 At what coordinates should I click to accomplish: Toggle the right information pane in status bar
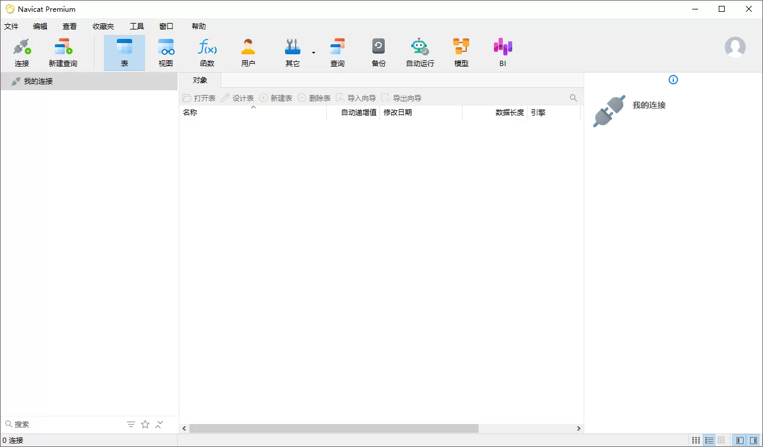click(x=755, y=440)
